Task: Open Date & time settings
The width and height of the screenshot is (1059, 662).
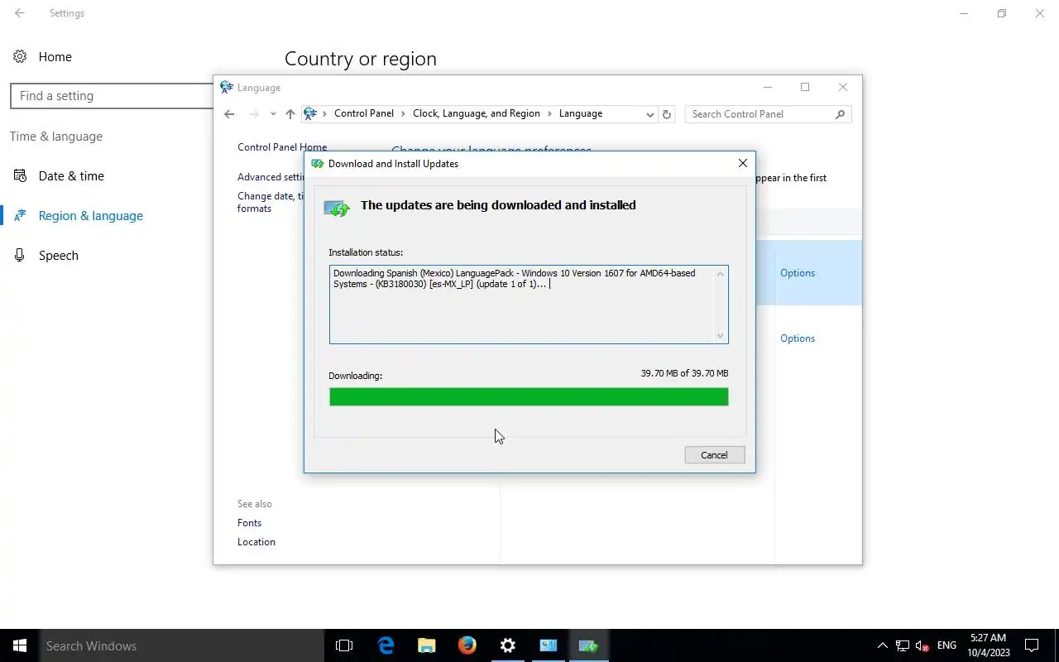Action: [x=71, y=176]
